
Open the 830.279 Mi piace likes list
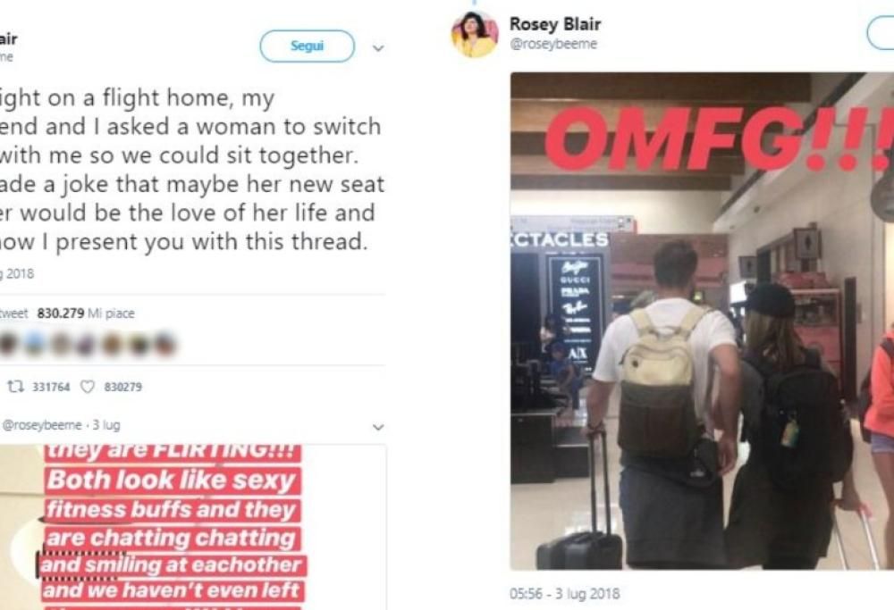[86, 313]
